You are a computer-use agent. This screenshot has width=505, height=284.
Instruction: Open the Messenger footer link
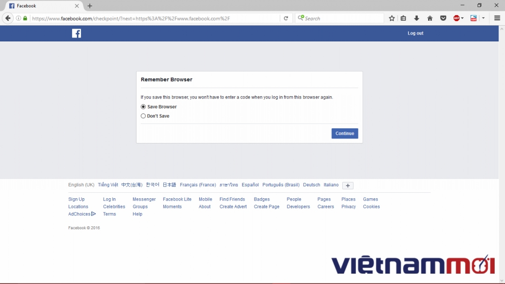point(144,199)
